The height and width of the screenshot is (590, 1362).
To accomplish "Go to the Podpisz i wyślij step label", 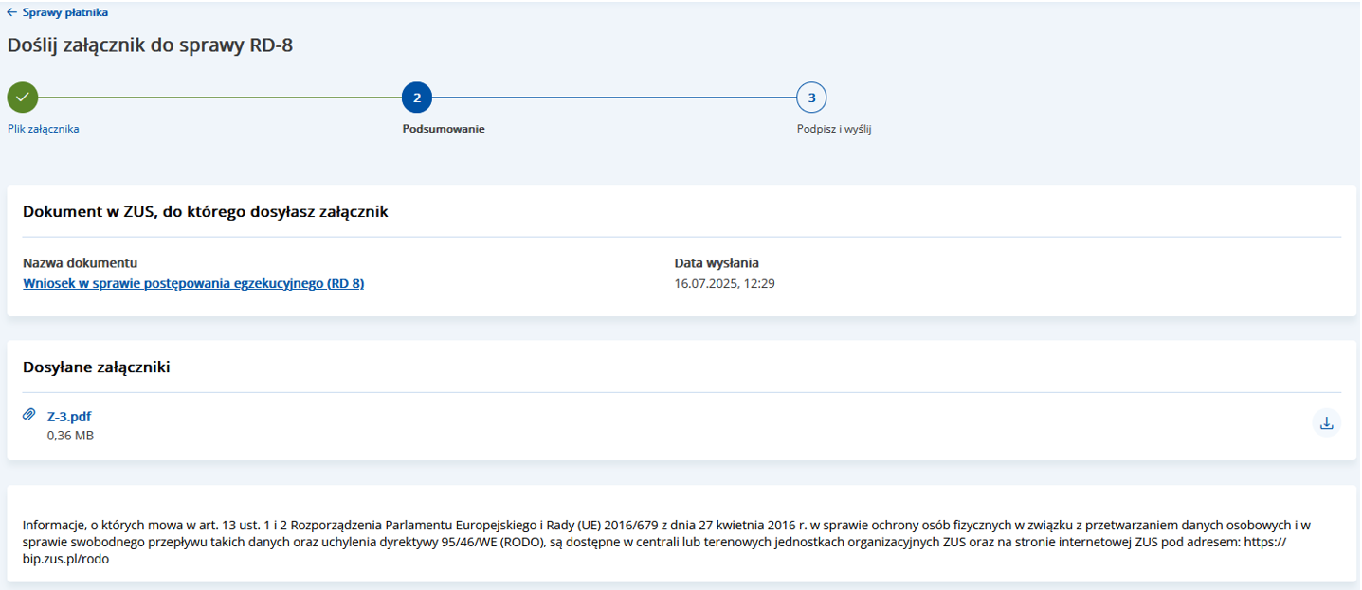I will (x=834, y=129).
